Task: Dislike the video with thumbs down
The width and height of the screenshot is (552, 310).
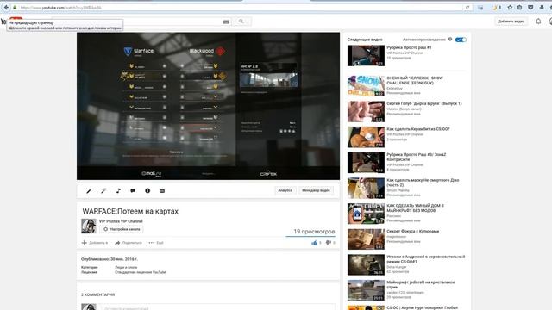Action: pos(328,243)
